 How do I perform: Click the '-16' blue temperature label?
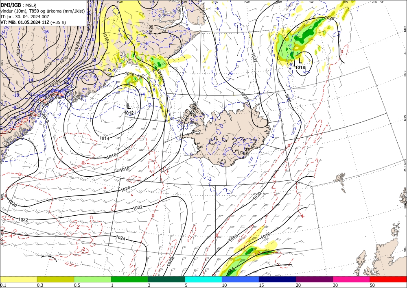click(x=46, y=32)
